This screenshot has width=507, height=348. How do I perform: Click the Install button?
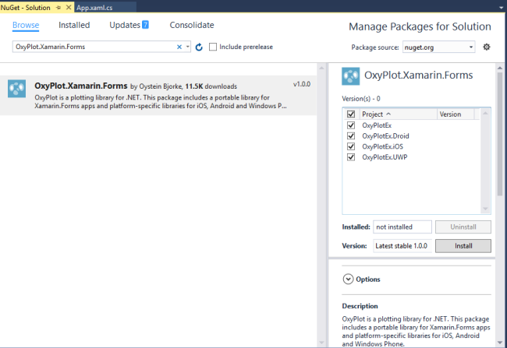pos(463,246)
